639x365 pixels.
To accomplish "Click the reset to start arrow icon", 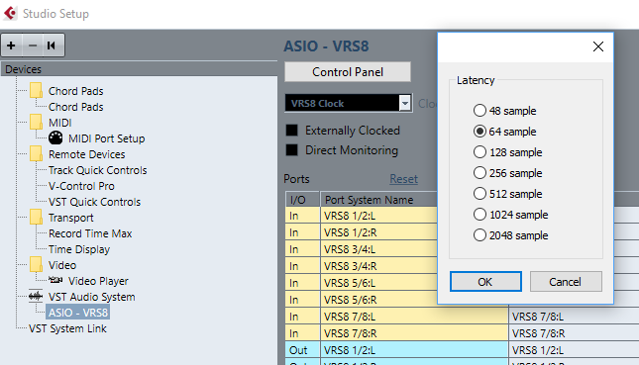I will pyautogui.click(x=52, y=46).
